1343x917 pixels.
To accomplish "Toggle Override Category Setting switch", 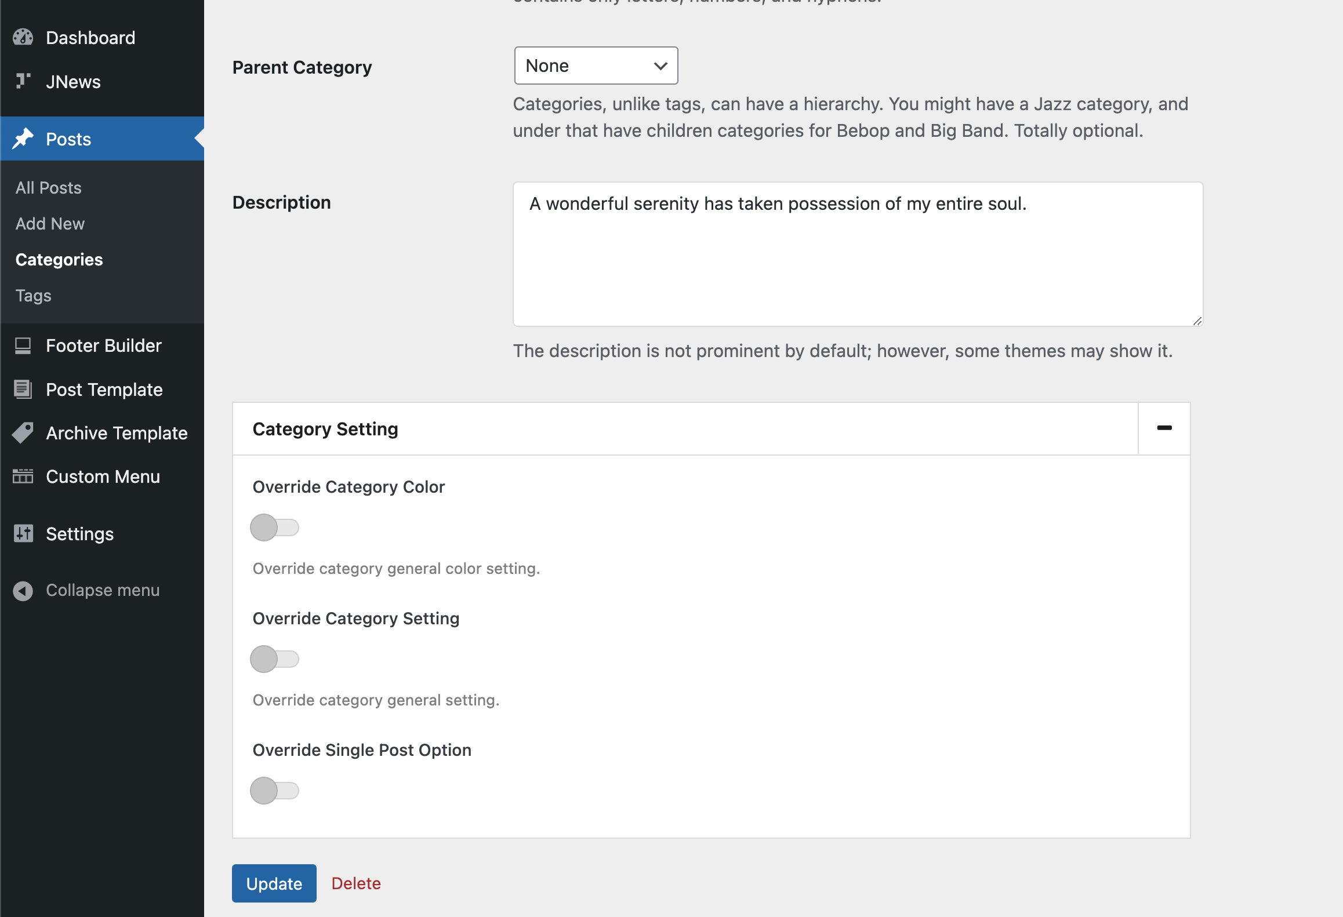I will click(274, 659).
